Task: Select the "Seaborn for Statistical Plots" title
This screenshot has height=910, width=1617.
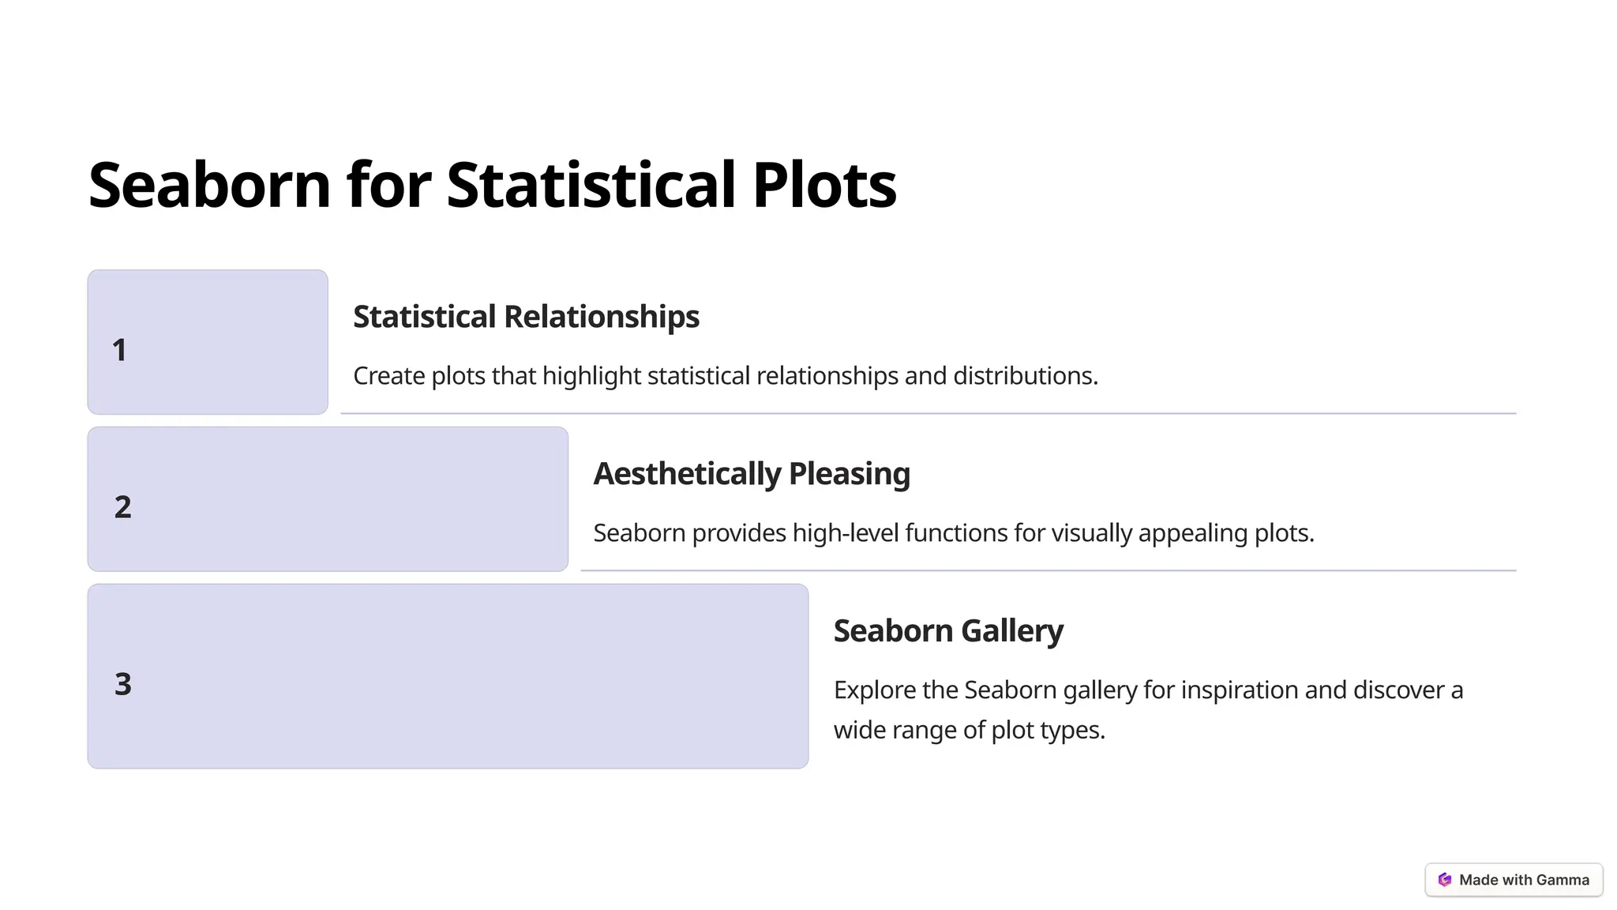Action: [x=492, y=185]
